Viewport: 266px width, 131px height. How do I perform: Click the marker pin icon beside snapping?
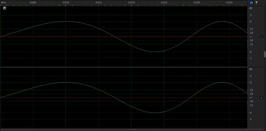[256, 3]
